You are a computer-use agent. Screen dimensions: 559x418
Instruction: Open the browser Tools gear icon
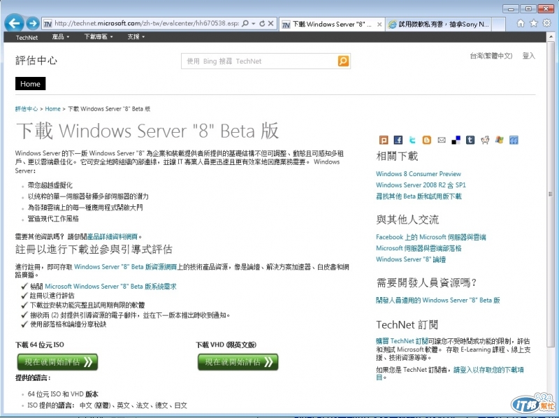546,23
